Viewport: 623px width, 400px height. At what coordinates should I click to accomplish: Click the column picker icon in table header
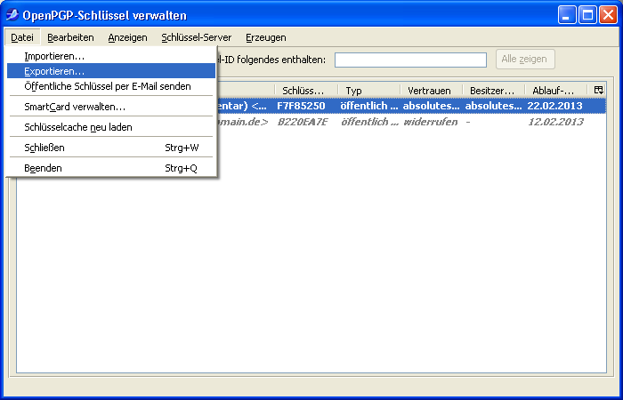(598, 91)
